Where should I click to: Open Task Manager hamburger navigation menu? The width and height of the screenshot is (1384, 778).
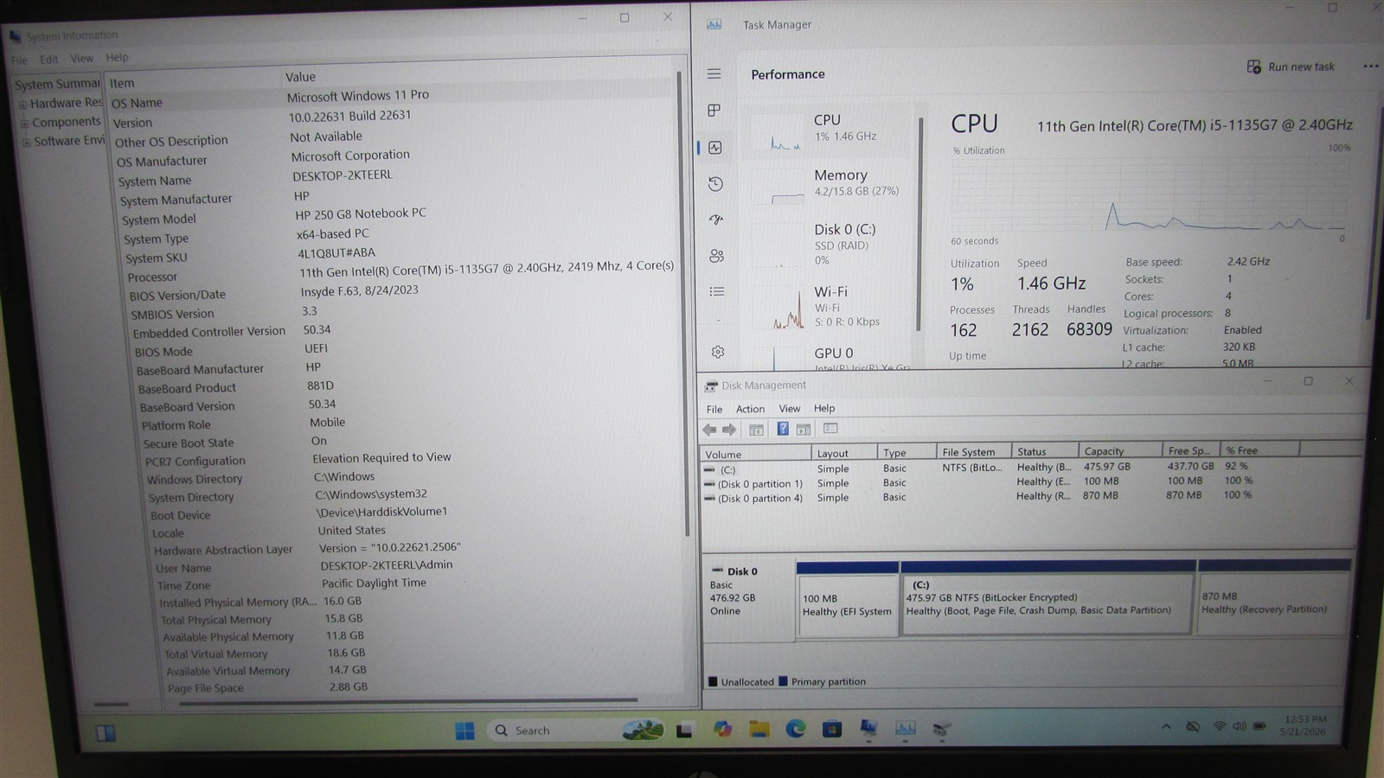tap(714, 74)
